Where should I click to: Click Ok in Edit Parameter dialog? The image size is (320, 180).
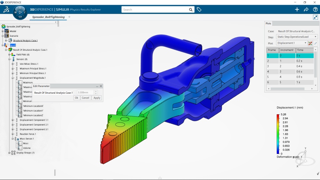click(77, 98)
